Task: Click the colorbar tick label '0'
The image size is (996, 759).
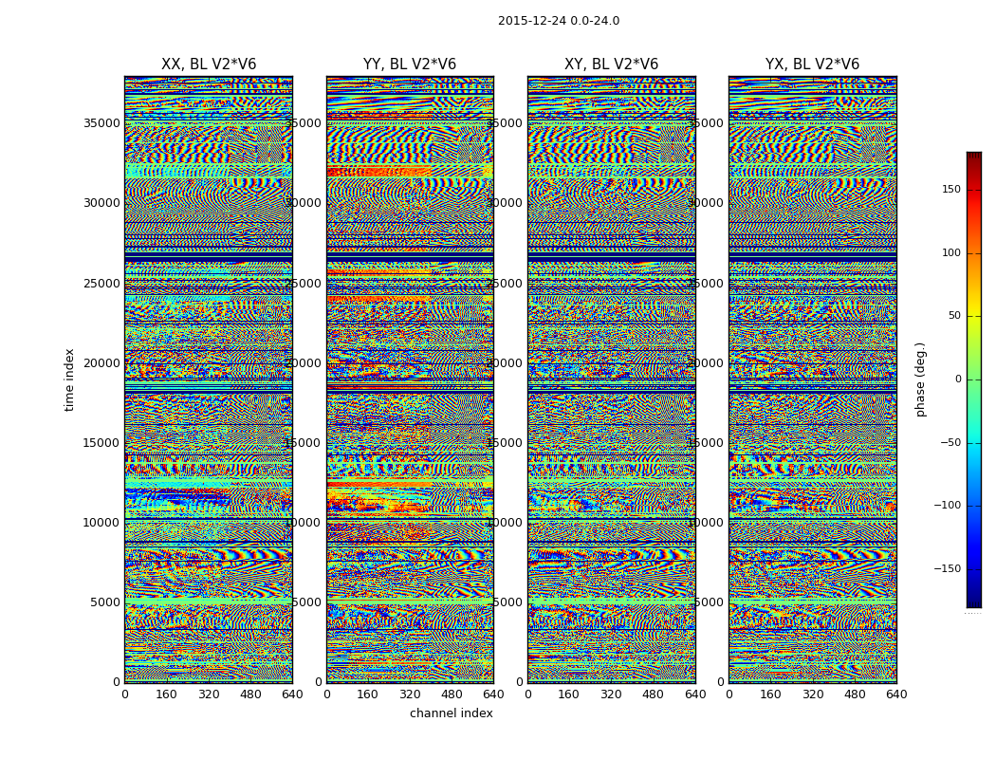Action: click(957, 379)
